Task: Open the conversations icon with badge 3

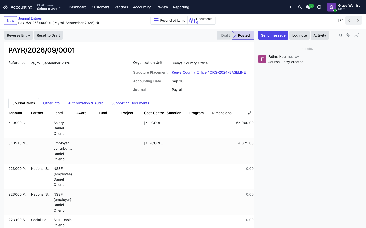Action: [x=309, y=7]
